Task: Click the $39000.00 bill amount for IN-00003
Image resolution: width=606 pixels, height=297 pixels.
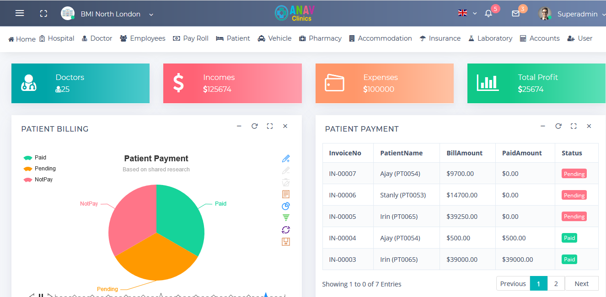Action: pos(462,260)
